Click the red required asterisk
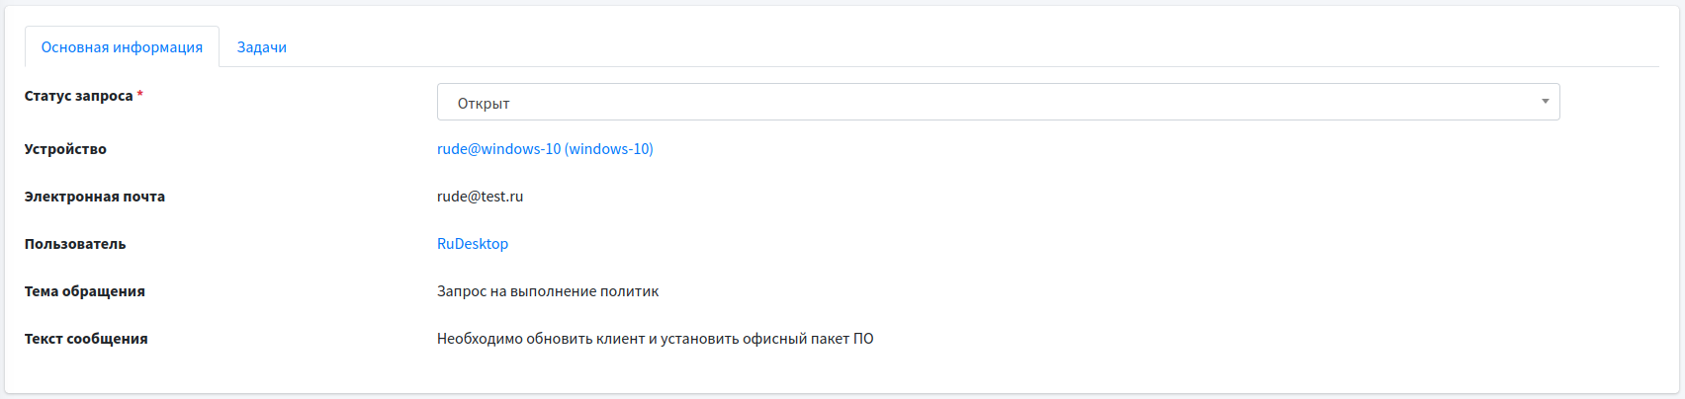Viewport: 1685px width, 399px height. (140, 95)
